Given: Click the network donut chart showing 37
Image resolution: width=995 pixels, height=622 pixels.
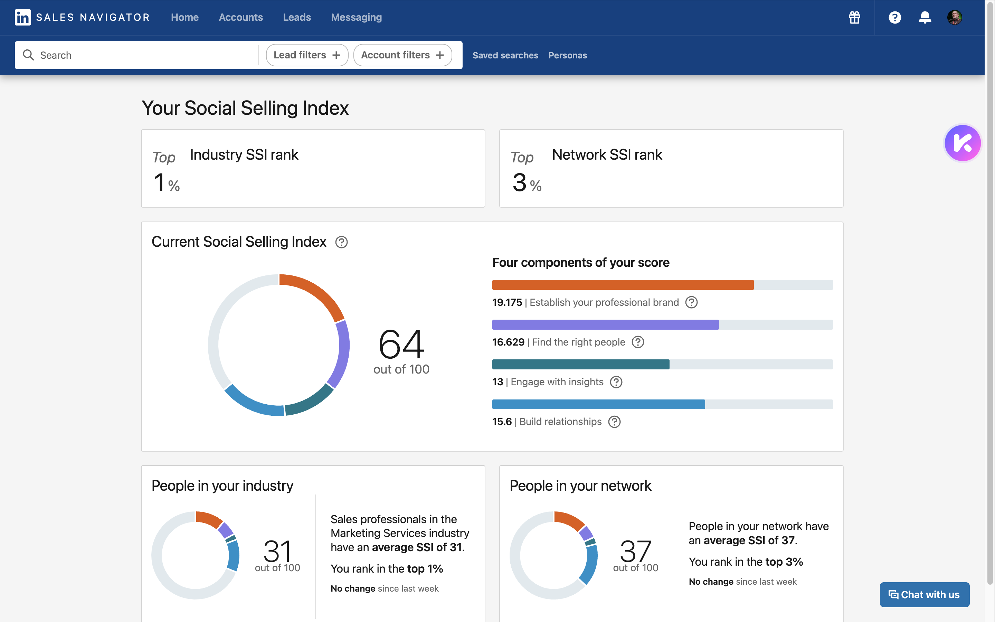Looking at the screenshot, I should [553, 555].
